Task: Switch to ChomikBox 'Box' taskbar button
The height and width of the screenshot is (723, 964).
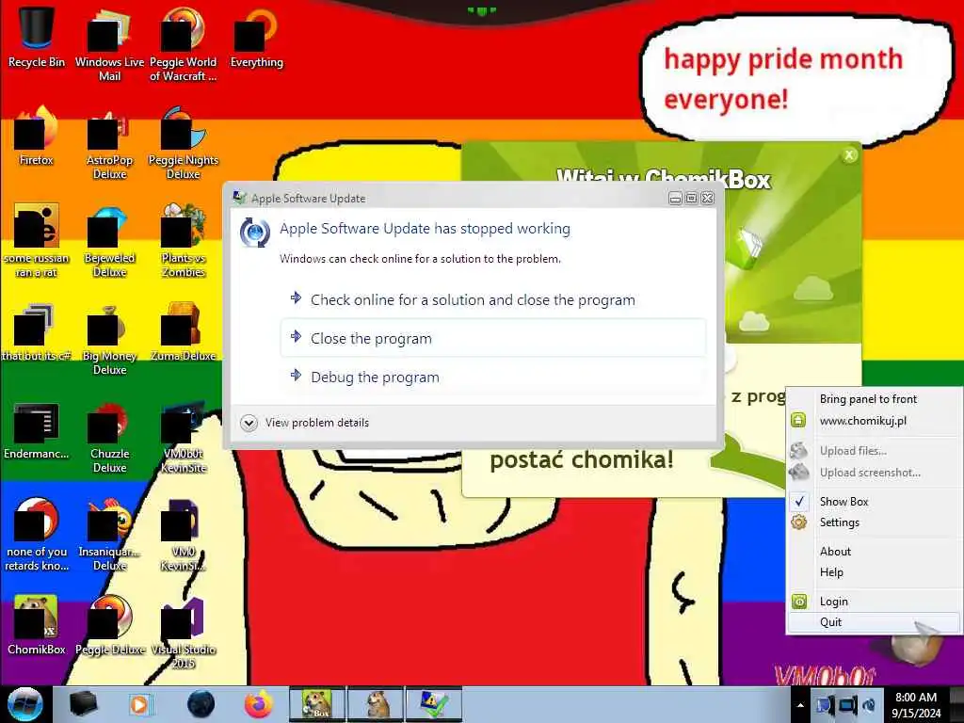Action: click(x=317, y=704)
